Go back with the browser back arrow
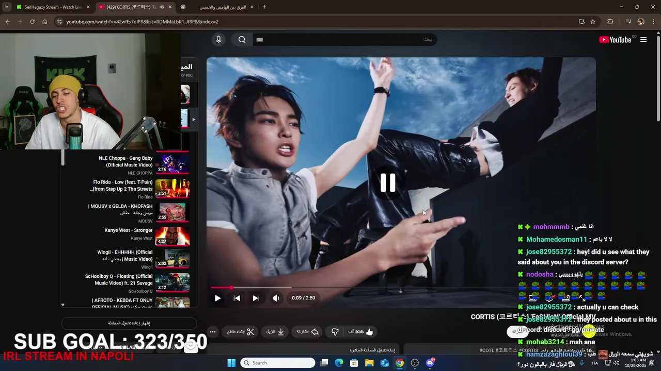 (x=7, y=22)
